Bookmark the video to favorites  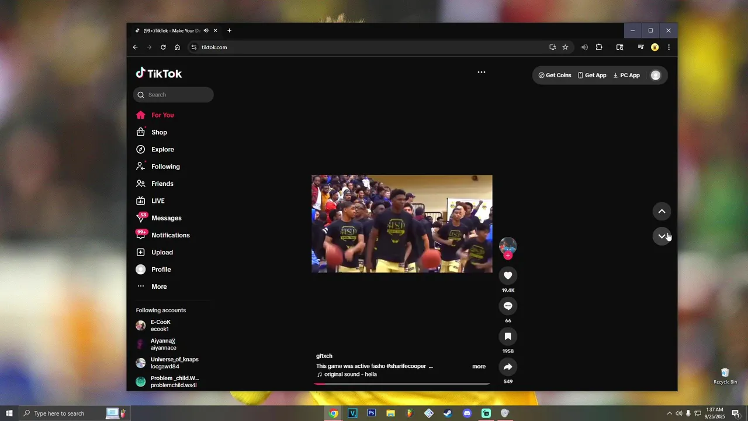(508, 336)
